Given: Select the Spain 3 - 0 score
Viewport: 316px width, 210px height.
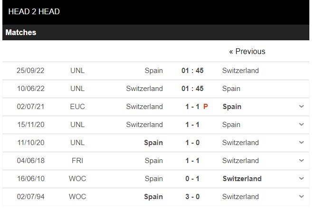Looking at the screenshot, I should coord(192,197).
